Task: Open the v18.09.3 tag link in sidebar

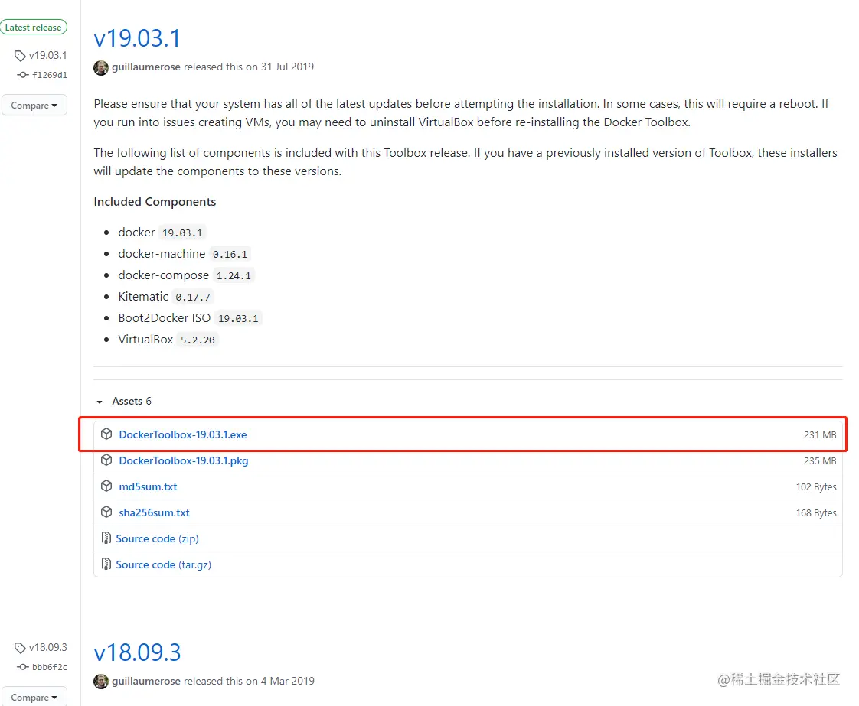Action: [x=47, y=647]
